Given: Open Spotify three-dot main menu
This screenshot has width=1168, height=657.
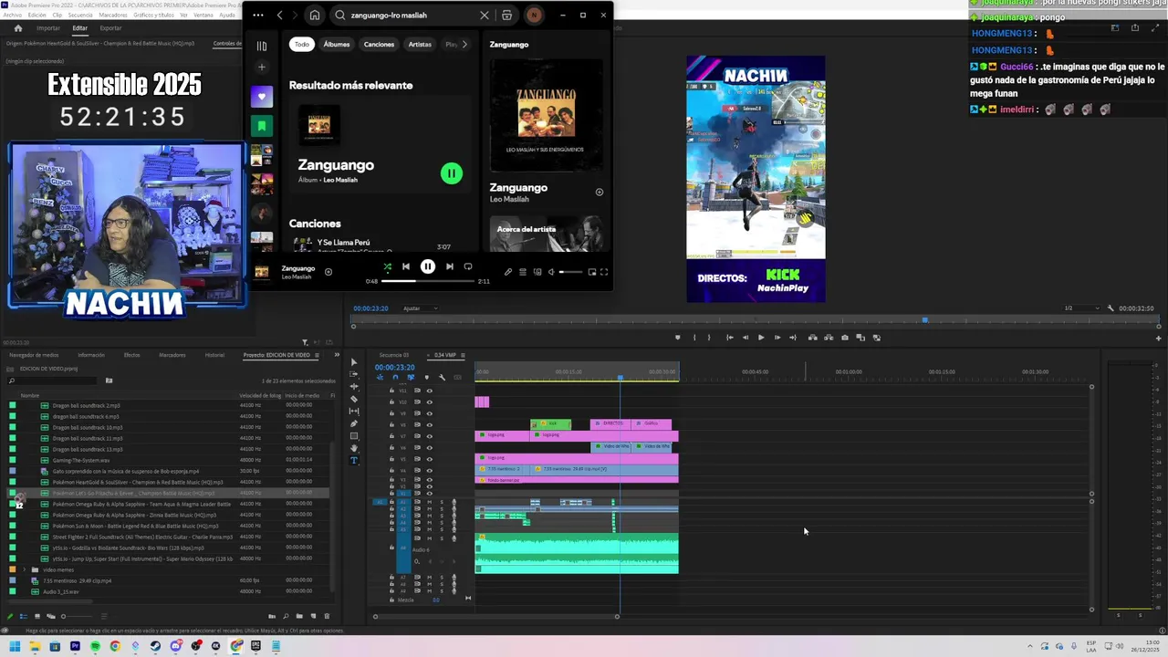Looking at the screenshot, I should [257, 16].
